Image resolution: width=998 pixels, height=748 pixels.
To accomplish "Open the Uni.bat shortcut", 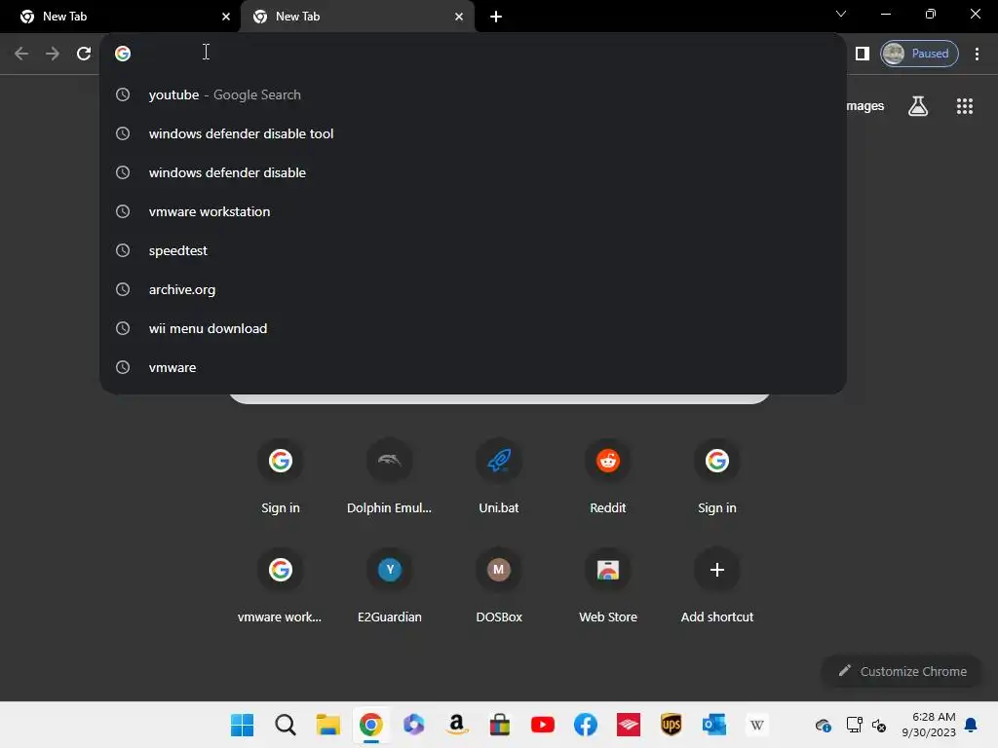I will coord(498,475).
